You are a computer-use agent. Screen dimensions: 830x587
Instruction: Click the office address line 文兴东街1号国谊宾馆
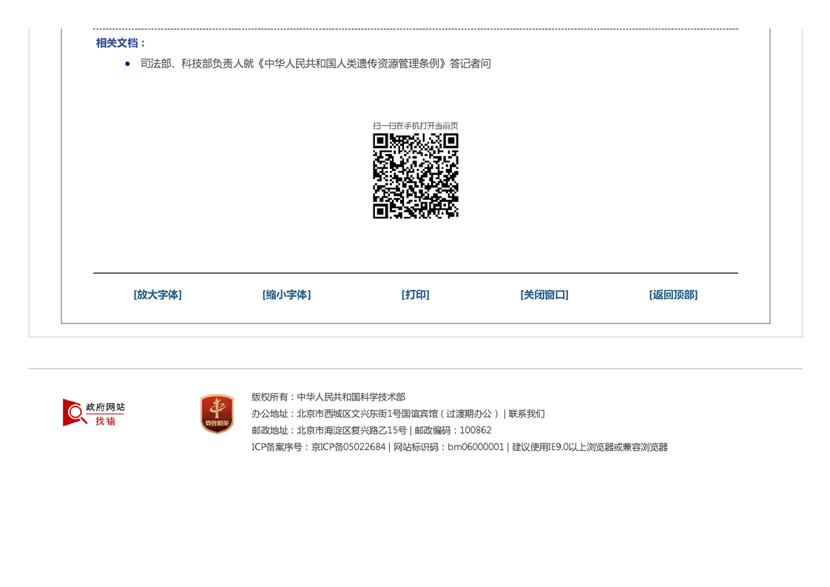click(375, 414)
